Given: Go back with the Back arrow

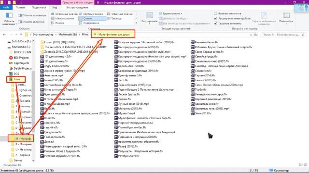Looking at the screenshot, I should click(4, 35).
